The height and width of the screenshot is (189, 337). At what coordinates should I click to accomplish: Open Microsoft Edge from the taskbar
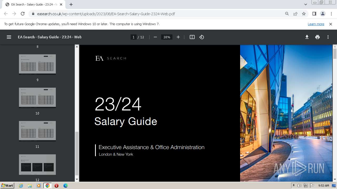point(66,186)
